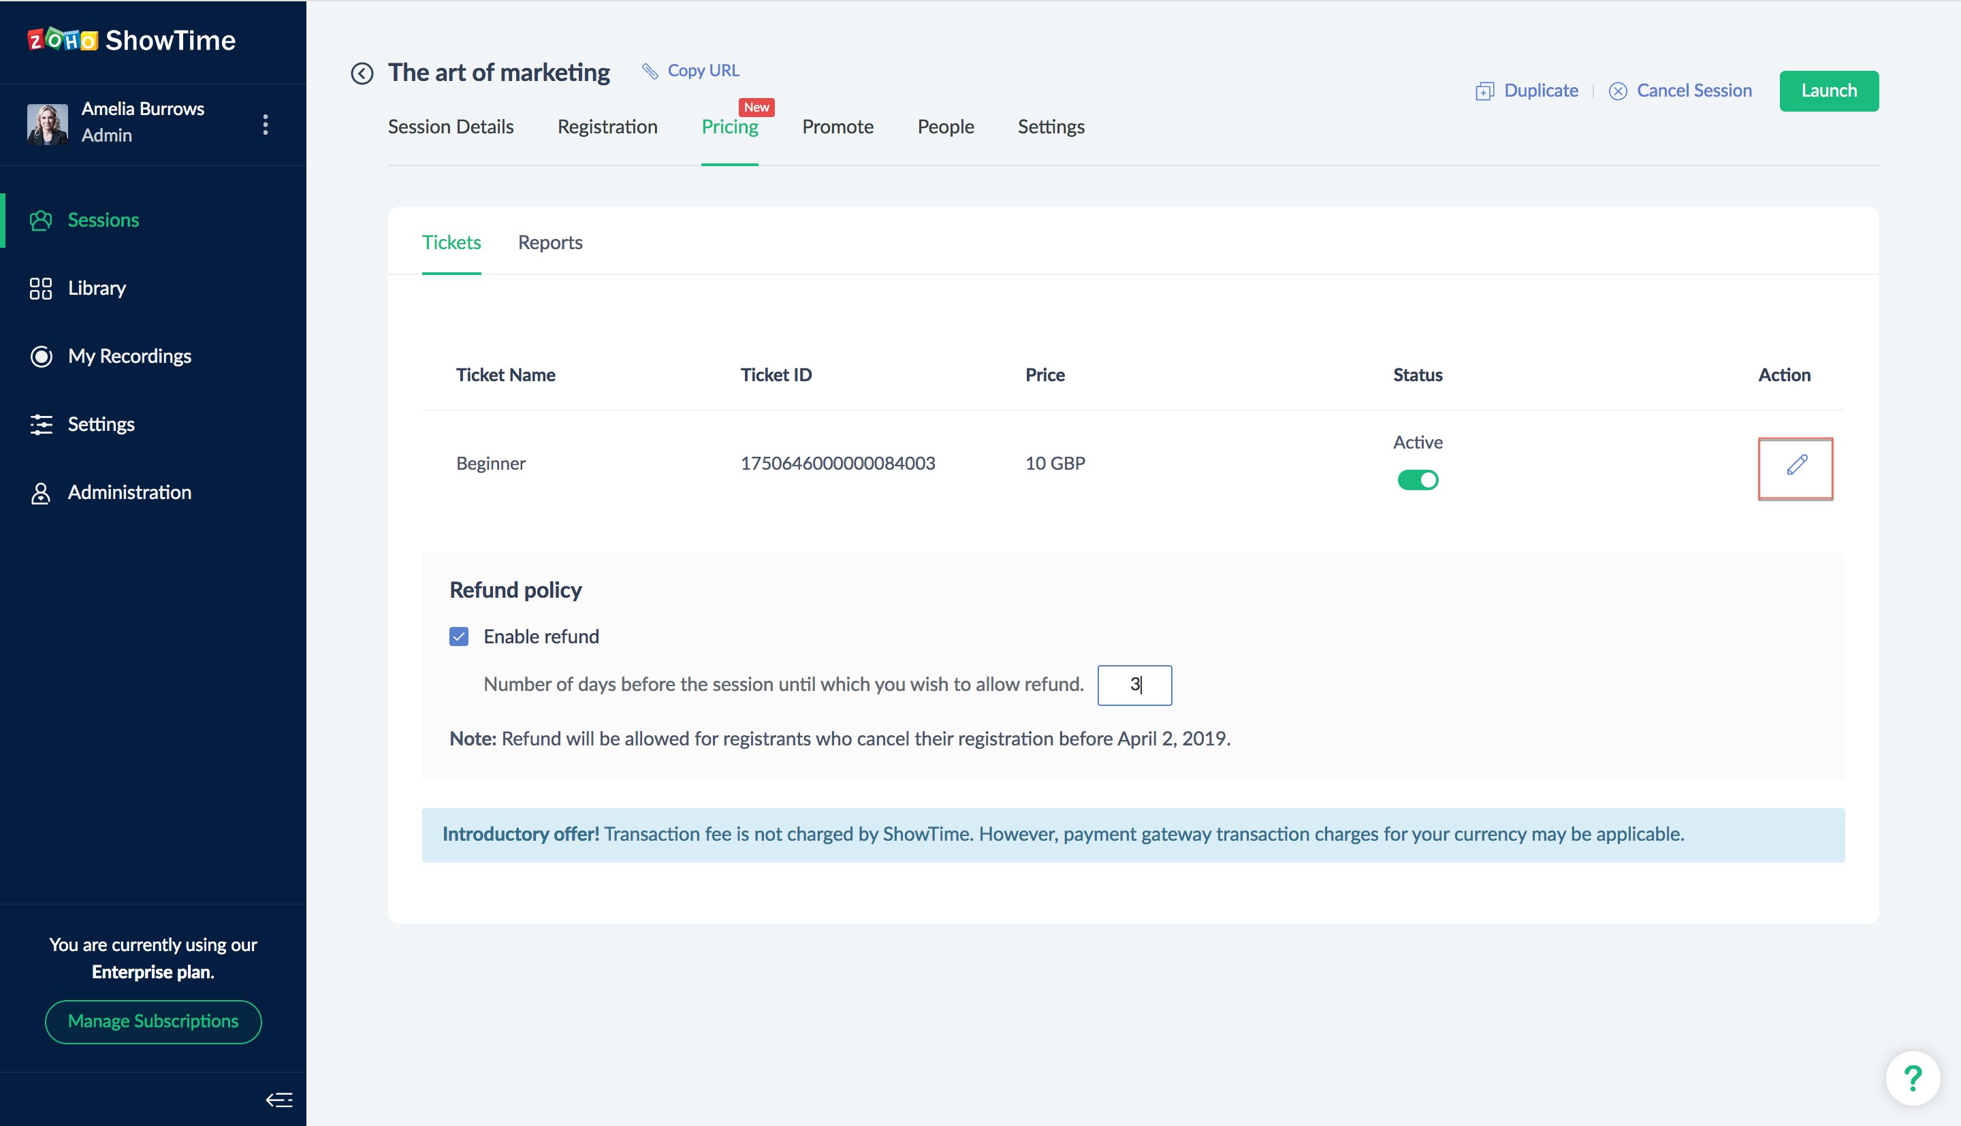Uncheck the Enable refund checkbox
Viewport: 1961px width, 1126px height.
pos(458,637)
